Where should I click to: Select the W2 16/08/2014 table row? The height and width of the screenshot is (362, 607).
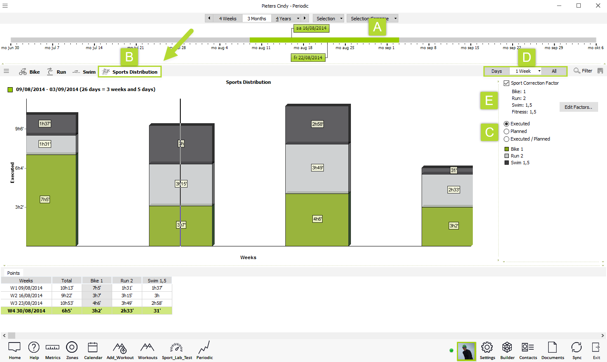[26, 296]
